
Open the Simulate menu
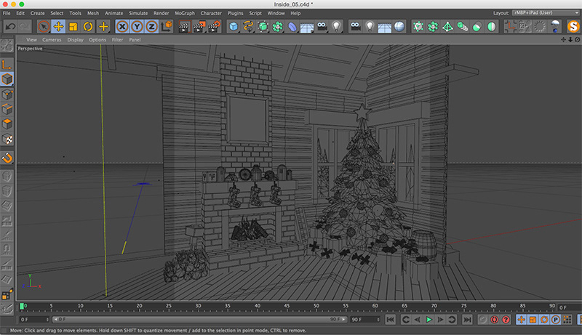pos(138,13)
